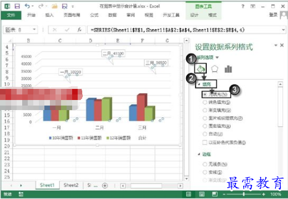Show more sheet tabs via ellipsis
Viewport: 288px width, 199px height.
[x=96, y=186]
